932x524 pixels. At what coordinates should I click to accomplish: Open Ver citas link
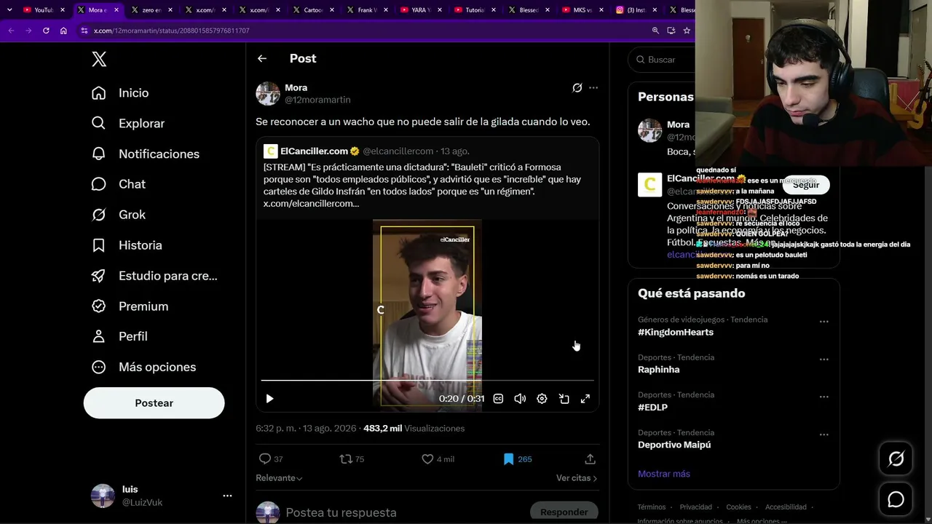(x=577, y=478)
